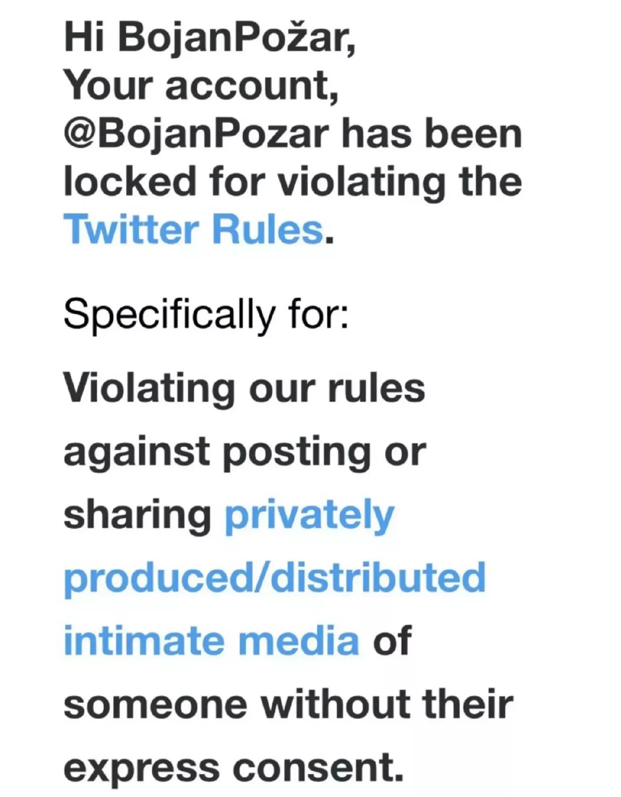The height and width of the screenshot is (797, 621).
Task: Click the "Hi BojanPožar," greeting line
Action: [x=209, y=39]
